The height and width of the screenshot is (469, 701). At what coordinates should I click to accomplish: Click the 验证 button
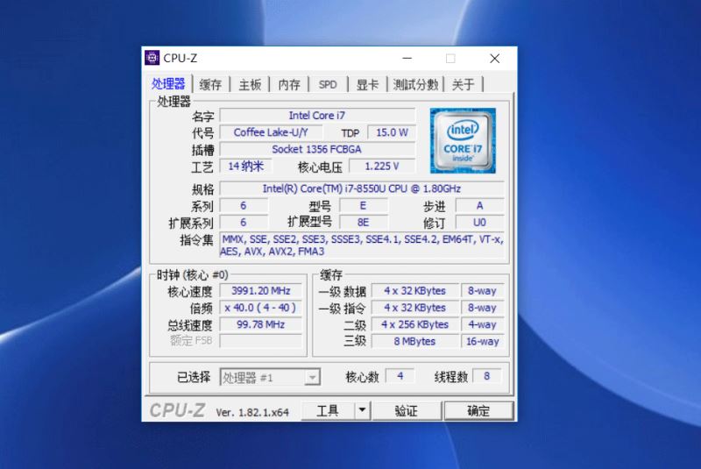point(407,410)
